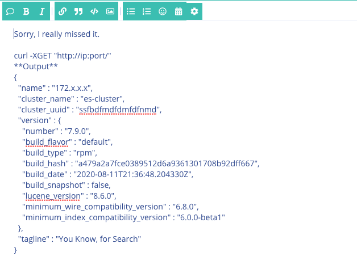
Task: Click the "build_snapshot" : false line
Action: coord(67,185)
